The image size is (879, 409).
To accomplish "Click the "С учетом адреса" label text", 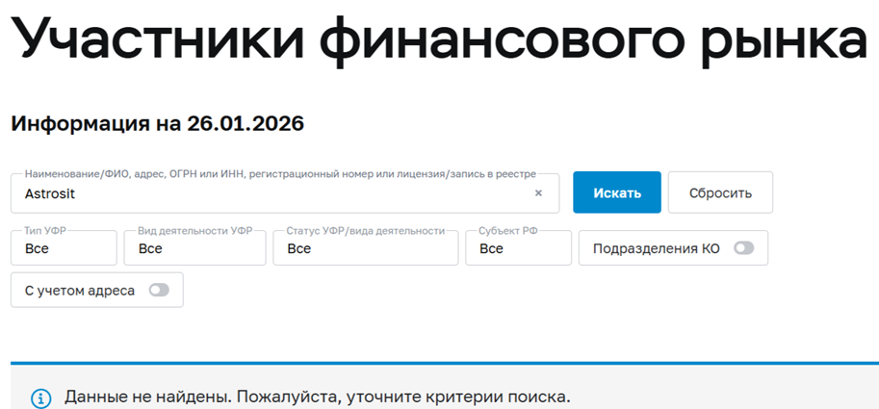I will point(80,290).
